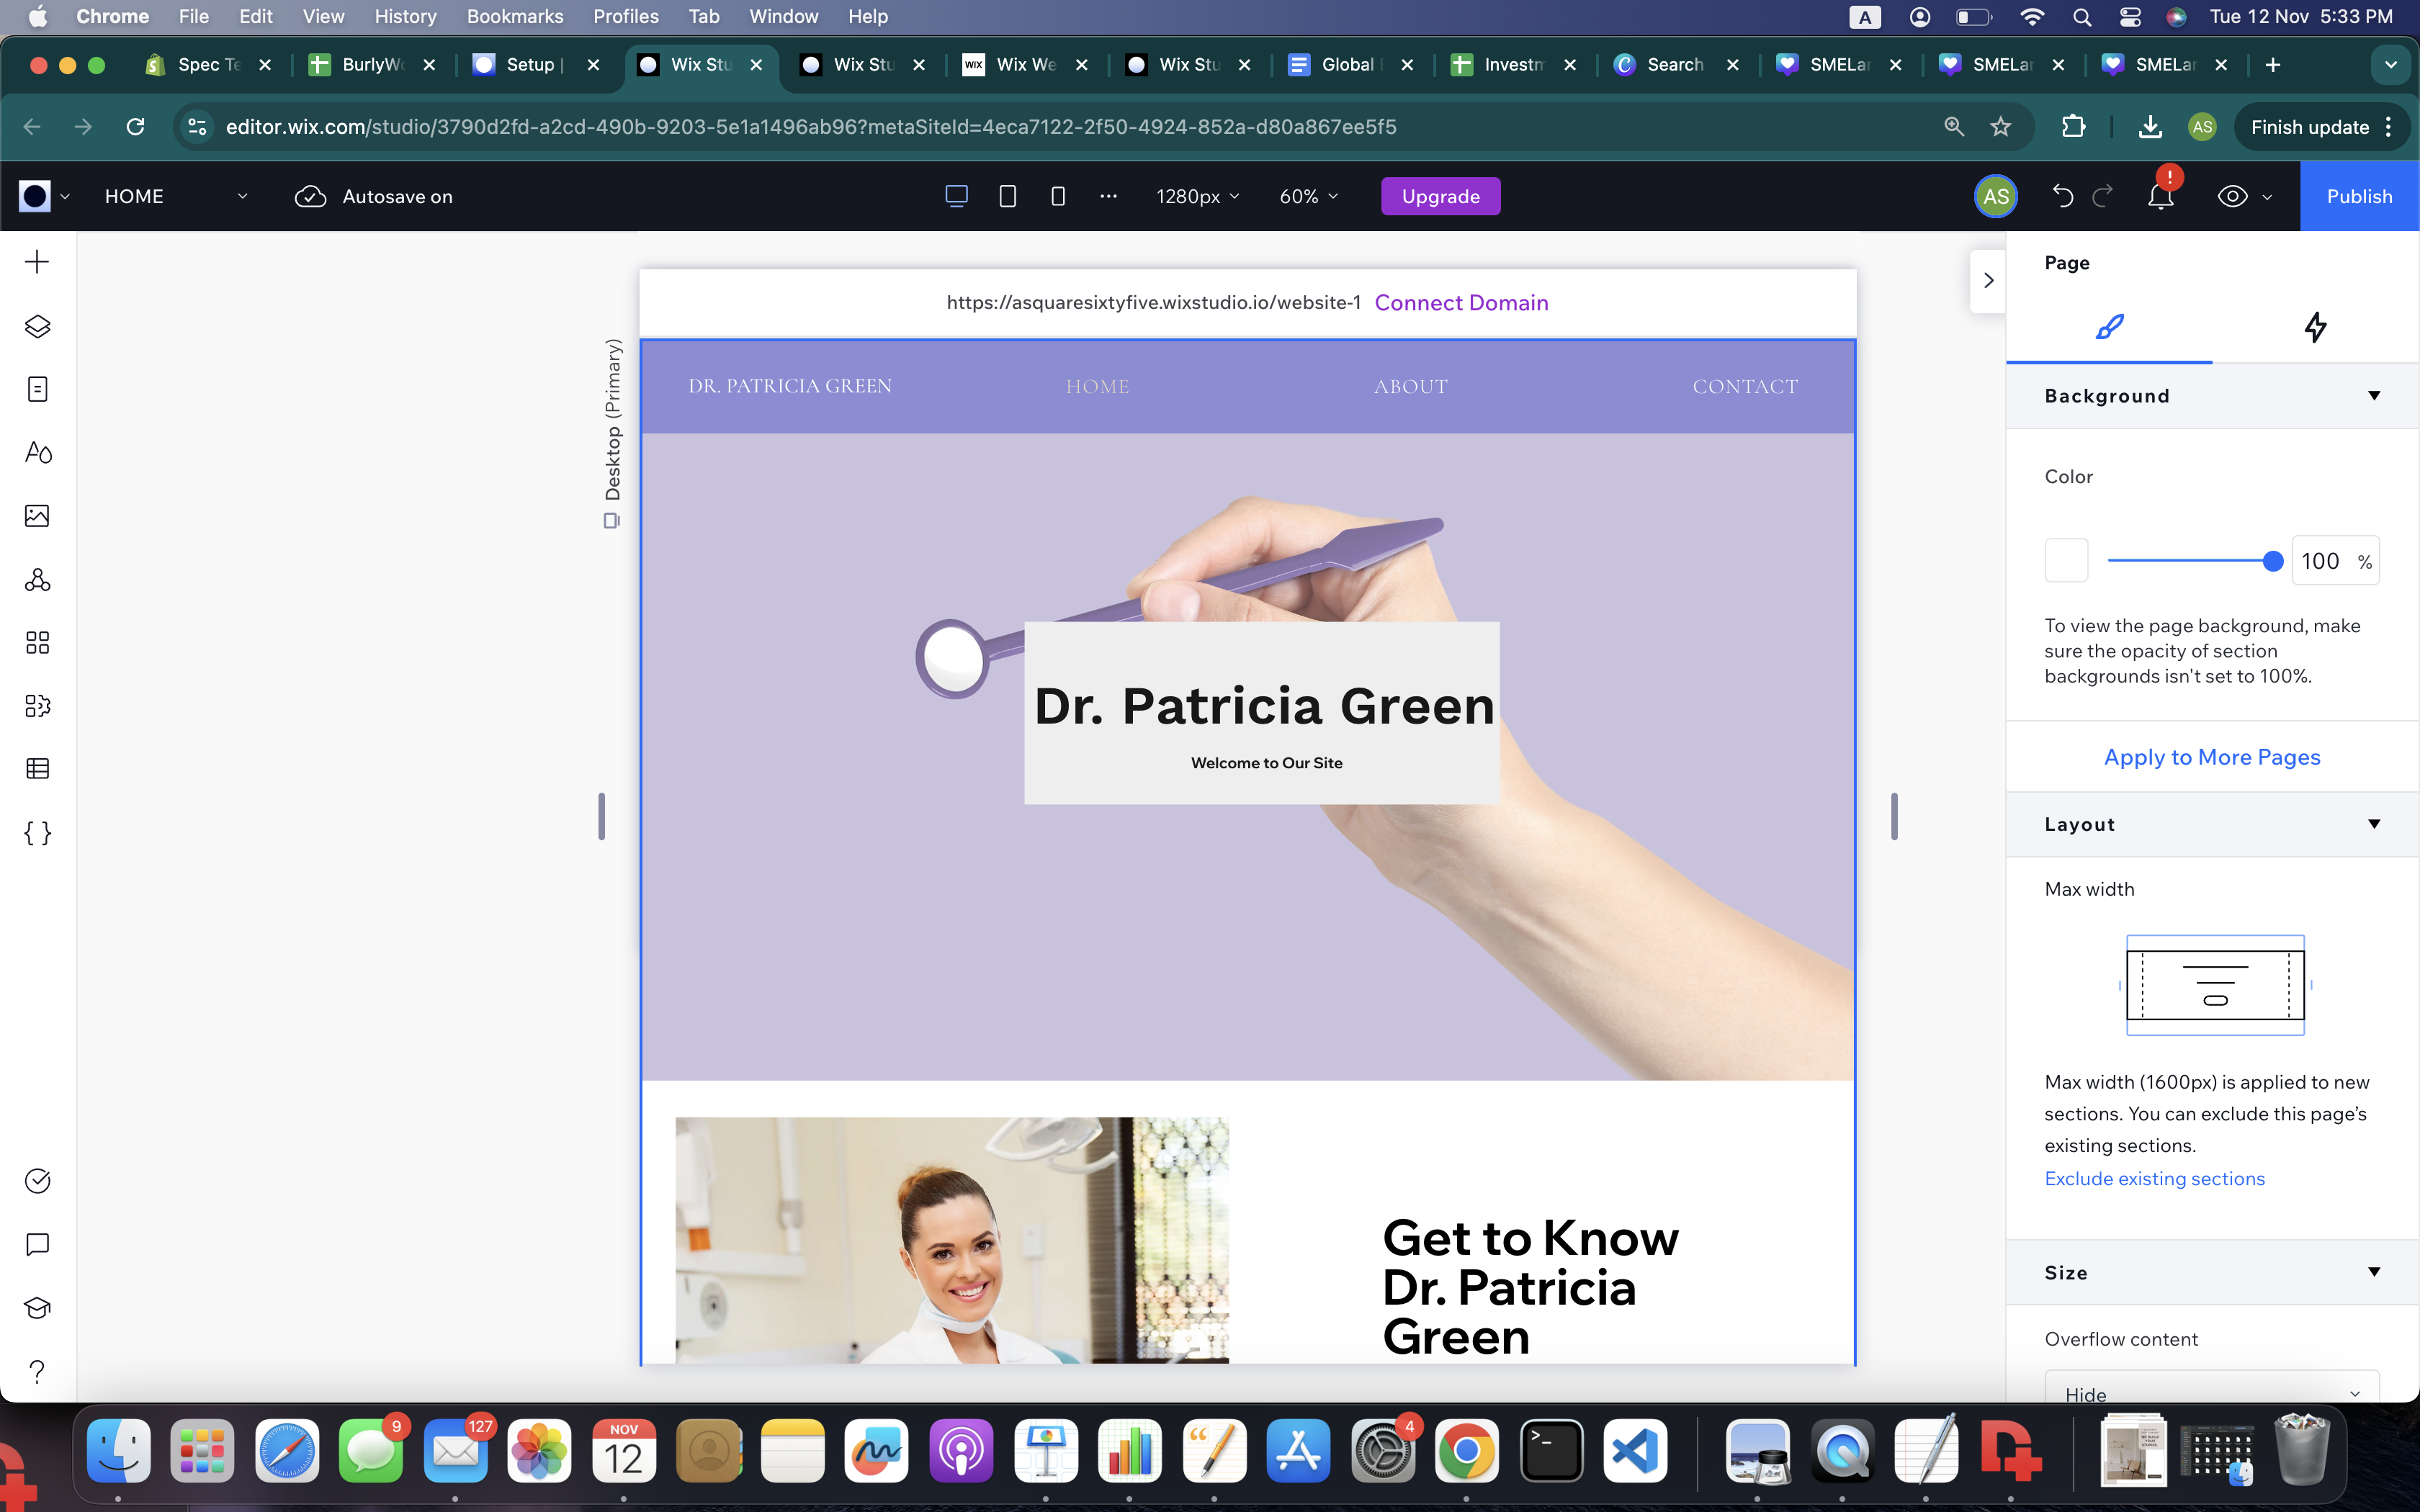Viewport: 2420px width, 1512px height.
Task: Open the Global sections molecule icon
Action: tap(37, 579)
